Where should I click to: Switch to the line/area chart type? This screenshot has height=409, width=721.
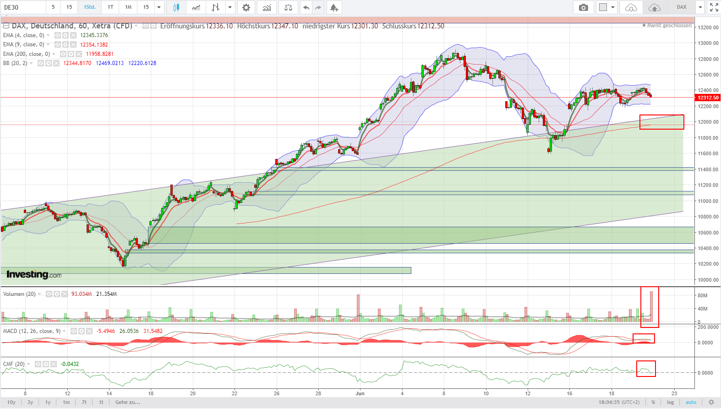196,7
